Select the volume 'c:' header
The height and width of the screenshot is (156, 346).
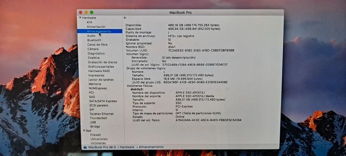click(x=125, y=18)
